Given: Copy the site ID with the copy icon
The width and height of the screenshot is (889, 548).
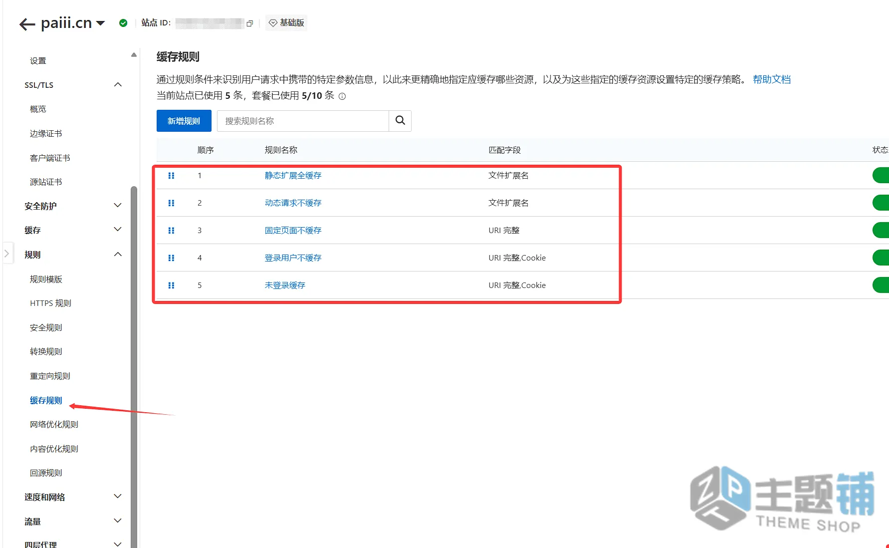Looking at the screenshot, I should pos(250,23).
